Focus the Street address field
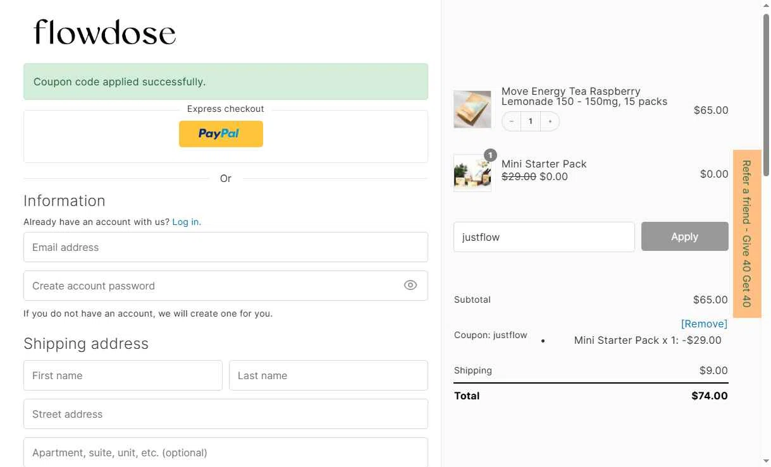The image size is (771, 467). [x=226, y=414]
